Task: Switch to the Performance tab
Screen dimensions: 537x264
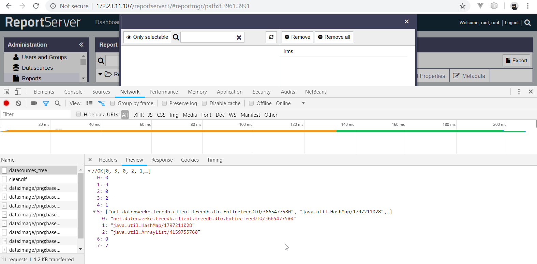Action: pos(164,92)
